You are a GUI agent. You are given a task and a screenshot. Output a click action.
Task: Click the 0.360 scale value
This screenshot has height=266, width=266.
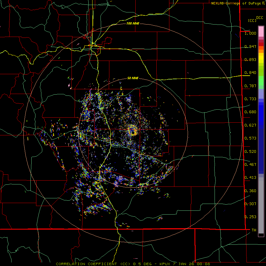[250, 191]
